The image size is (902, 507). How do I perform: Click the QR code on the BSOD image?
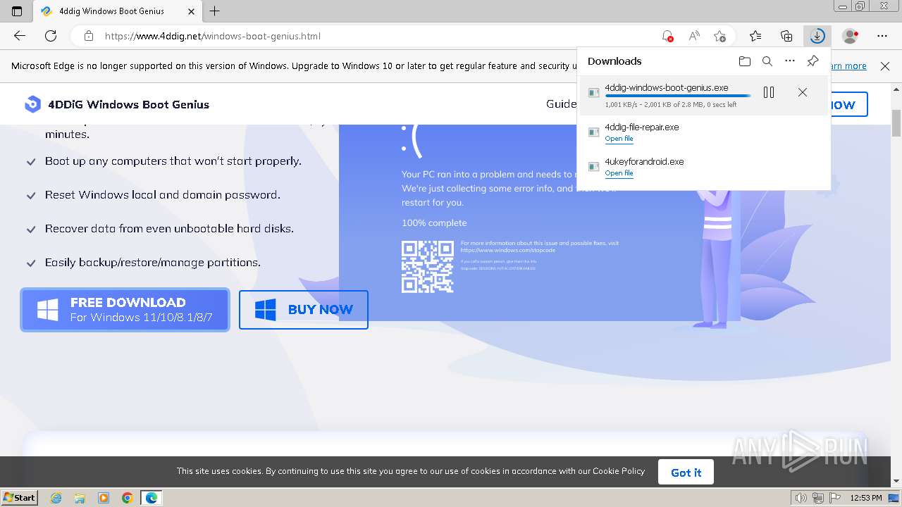coord(428,267)
